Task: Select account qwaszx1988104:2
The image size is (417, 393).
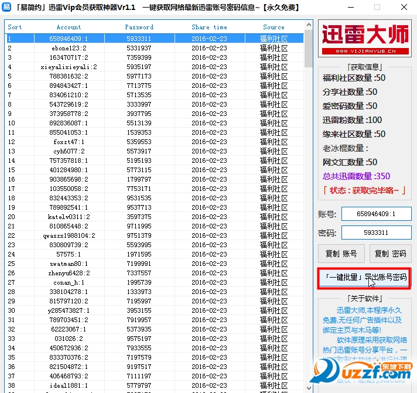Action: 69,235
